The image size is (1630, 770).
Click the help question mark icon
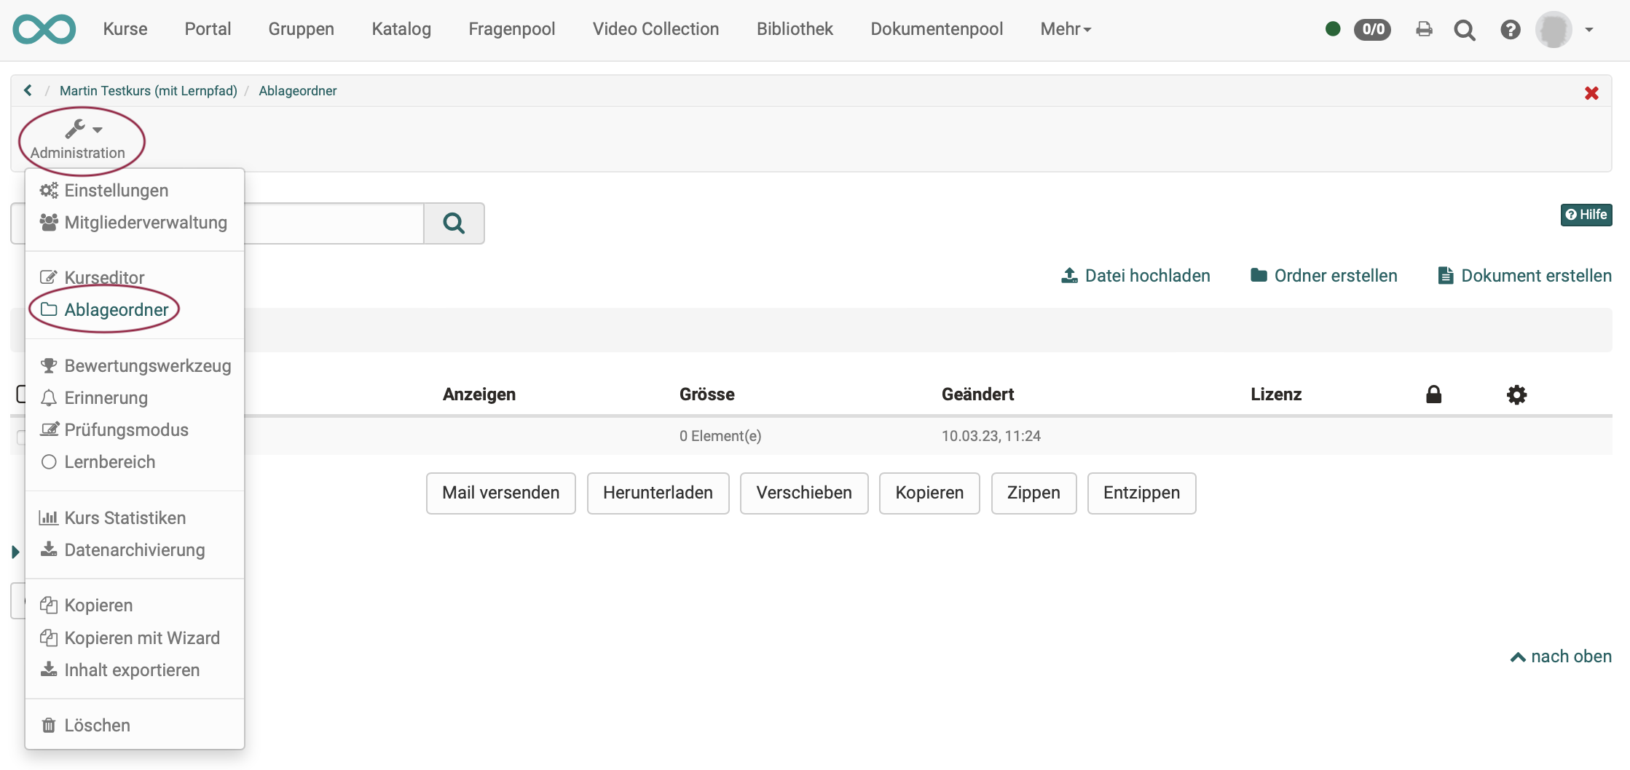(1511, 29)
